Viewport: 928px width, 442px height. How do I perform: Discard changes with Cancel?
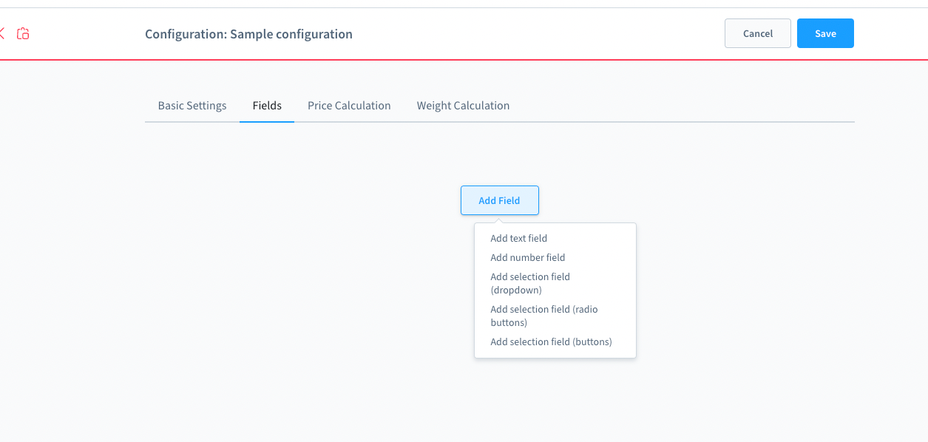(x=758, y=33)
